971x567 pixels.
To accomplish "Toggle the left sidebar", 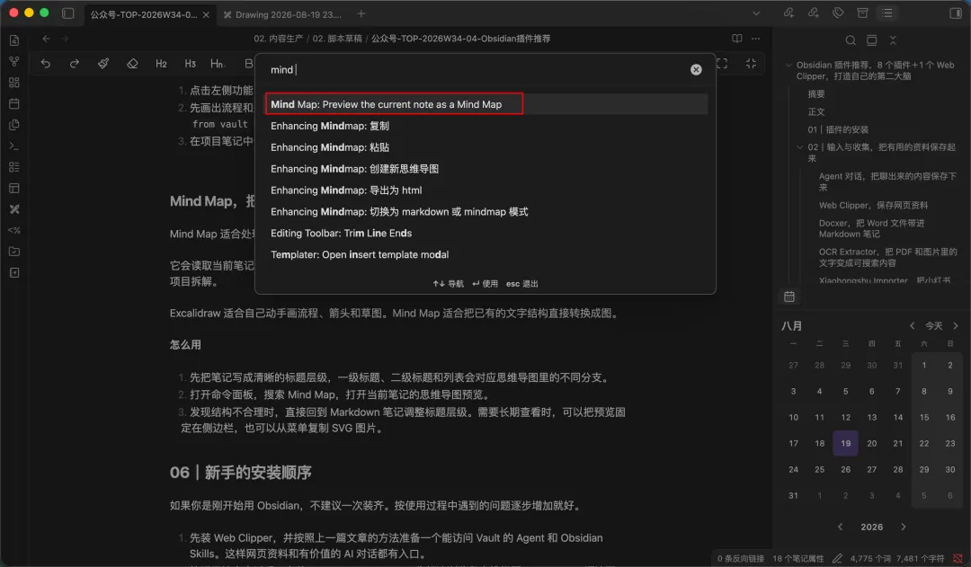I will 68,13.
